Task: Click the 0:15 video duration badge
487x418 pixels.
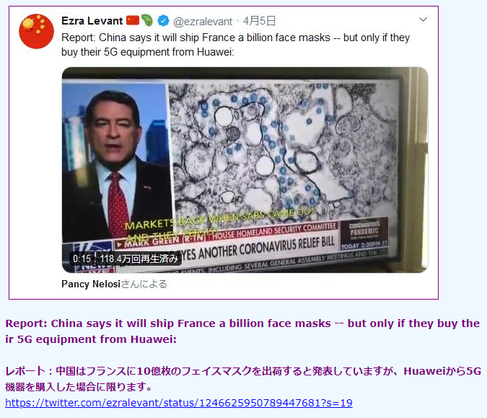Action: pyautogui.click(x=82, y=258)
